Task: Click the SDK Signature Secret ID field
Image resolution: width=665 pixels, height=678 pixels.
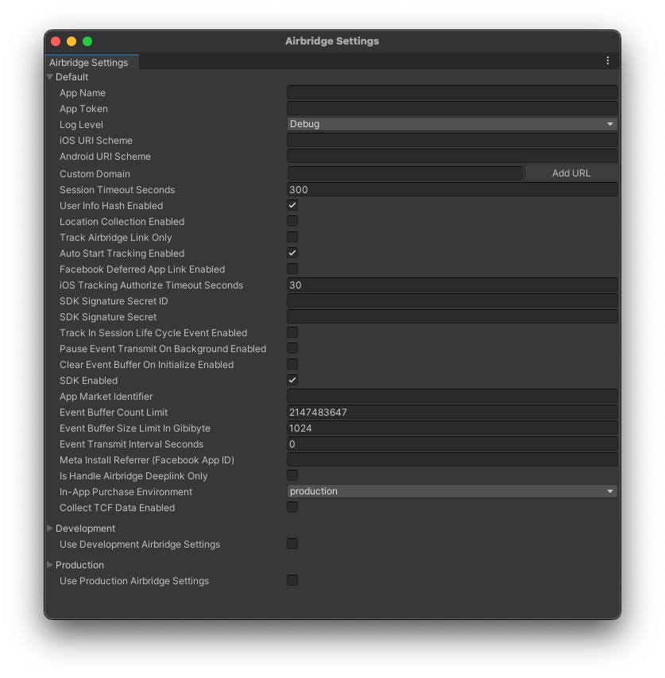Action: pyautogui.click(x=452, y=301)
